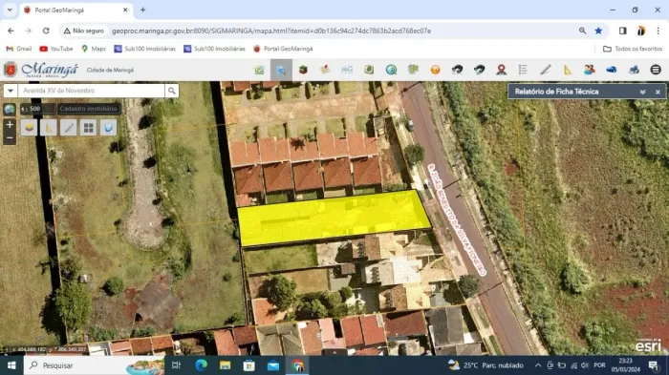Open the YouTube bookmark
The height and width of the screenshot is (375, 669).
[x=56, y=49]
